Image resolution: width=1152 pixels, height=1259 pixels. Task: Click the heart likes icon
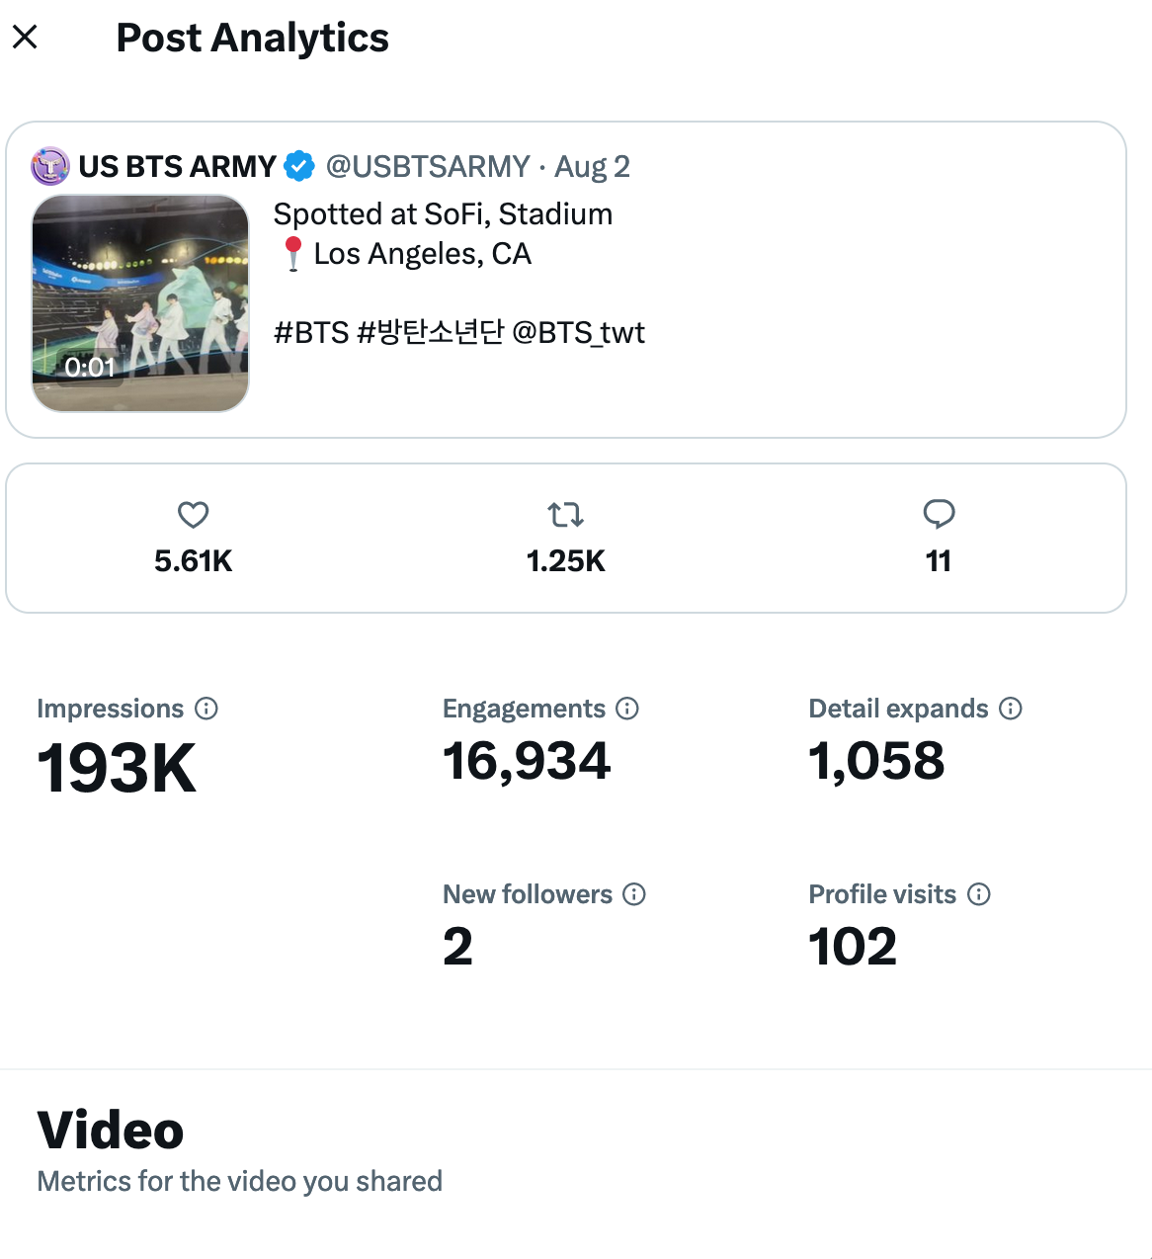[193, 515]
